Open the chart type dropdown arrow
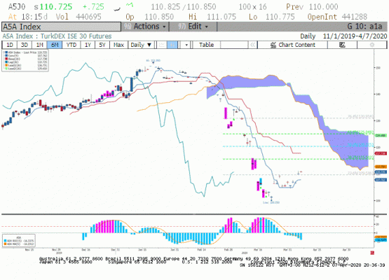The width and height of the screenshot is (389, 280). pyautogui.click(x=186, y=45)
